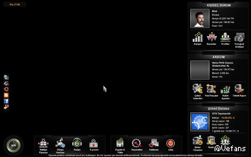
Task: Click the red Çıkış power icon
Action: coord(171,143)
